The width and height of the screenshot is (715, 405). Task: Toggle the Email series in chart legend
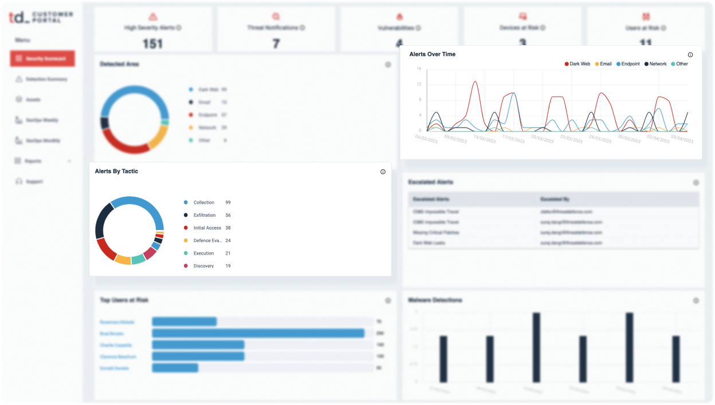tap(603, 64)
